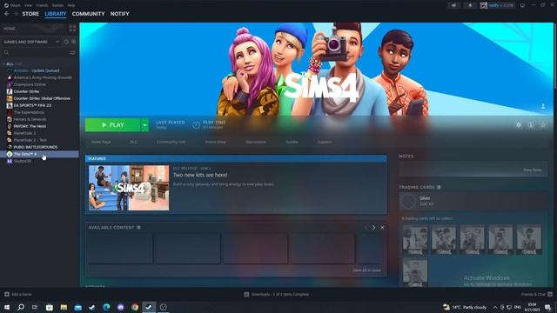Open the notifications bell icon

470,5
